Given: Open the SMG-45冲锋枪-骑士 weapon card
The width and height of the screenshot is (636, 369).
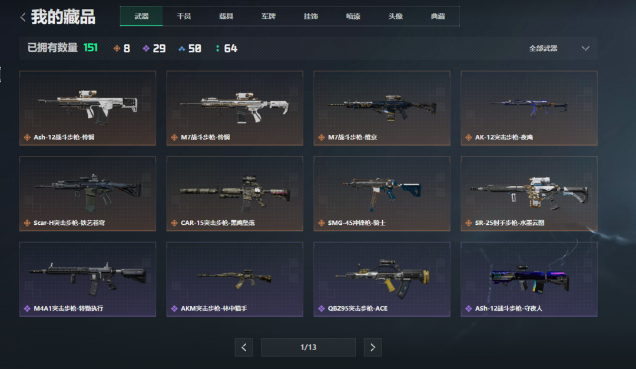Looking at the screenshot, I should [x=382, y=194].
